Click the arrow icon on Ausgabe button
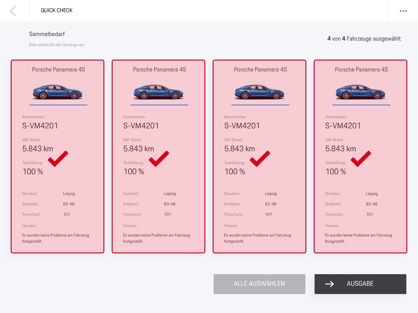418x313 pixels. [330, 284]
